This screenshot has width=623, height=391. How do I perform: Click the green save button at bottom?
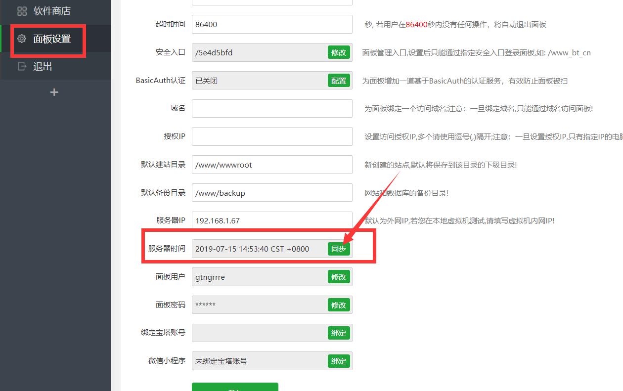(x=234, y=388)
